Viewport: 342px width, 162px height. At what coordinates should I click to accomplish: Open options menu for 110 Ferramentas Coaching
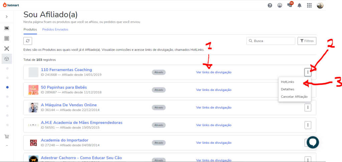pos(308,72)
